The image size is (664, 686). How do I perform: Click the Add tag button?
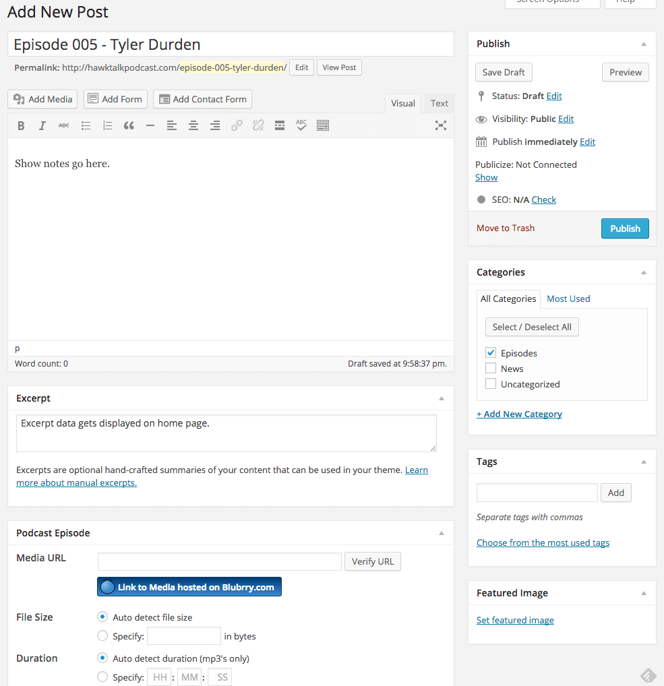(x=616, y=493)
